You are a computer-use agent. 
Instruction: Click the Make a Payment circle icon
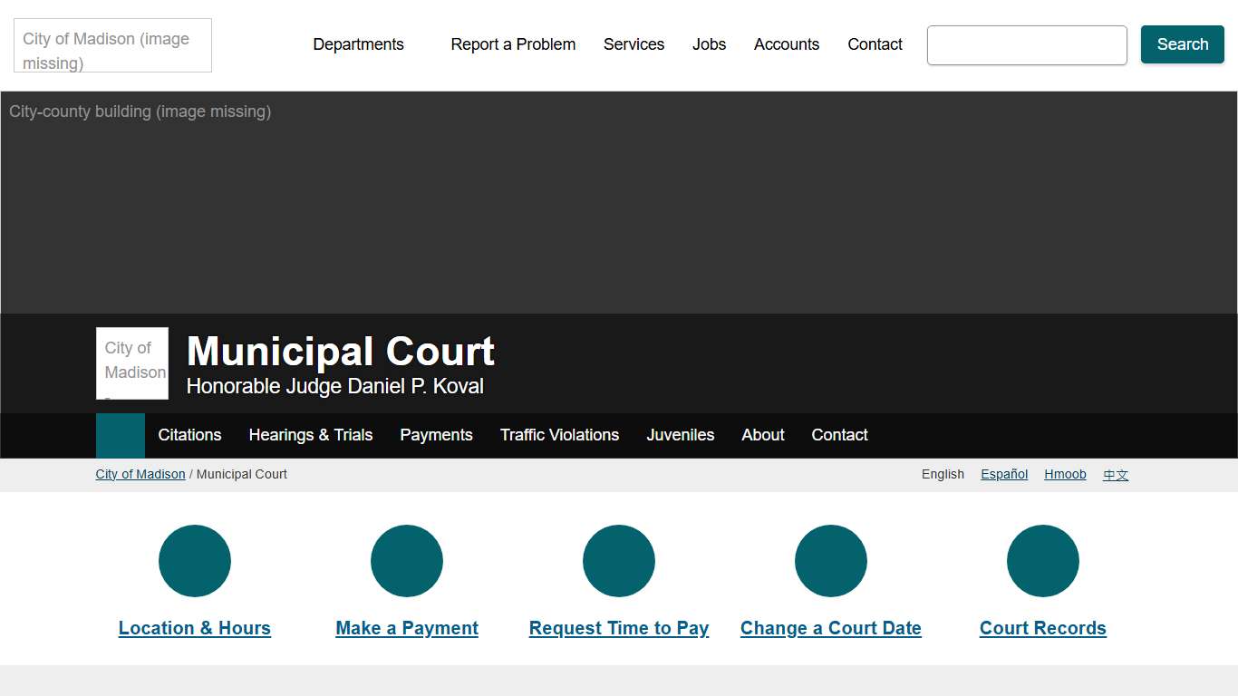tap(406, 560)
